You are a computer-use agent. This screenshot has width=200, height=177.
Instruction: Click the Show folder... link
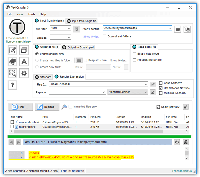91,36
